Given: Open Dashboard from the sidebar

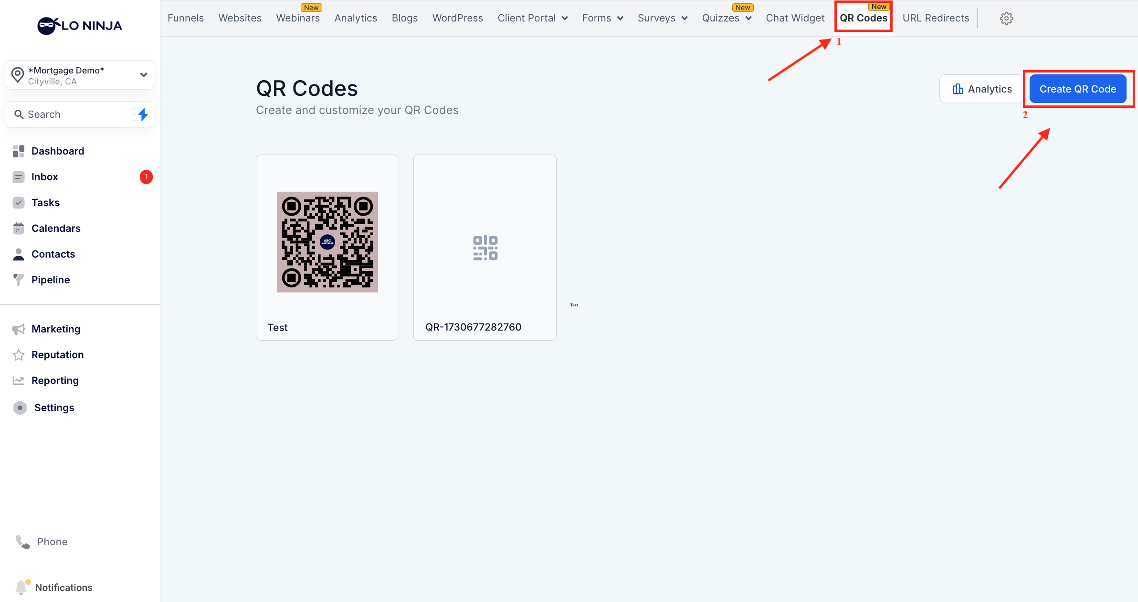Looking at the screenshot, I should pyautogui.click(x=57, y=151).
